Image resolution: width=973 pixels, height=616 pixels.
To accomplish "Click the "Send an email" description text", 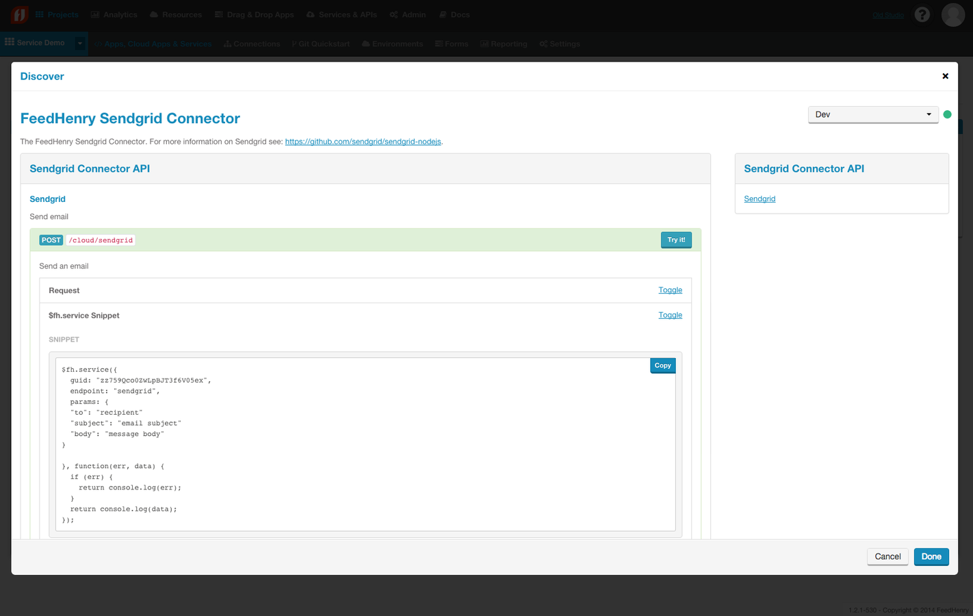I will point(64,266).
